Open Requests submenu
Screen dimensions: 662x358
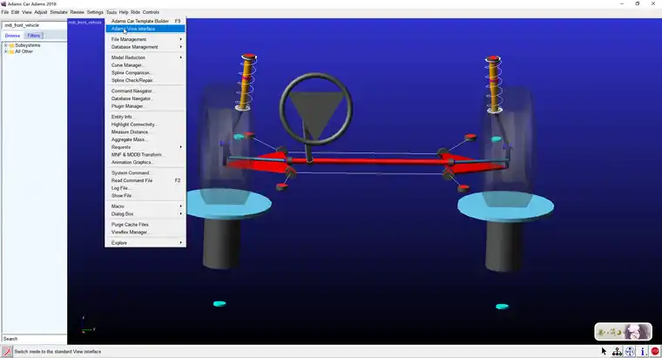click(x=145, y=147)
